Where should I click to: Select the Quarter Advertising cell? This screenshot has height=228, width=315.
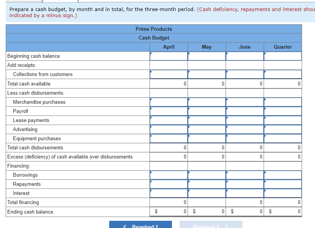(x=283, y=130)
